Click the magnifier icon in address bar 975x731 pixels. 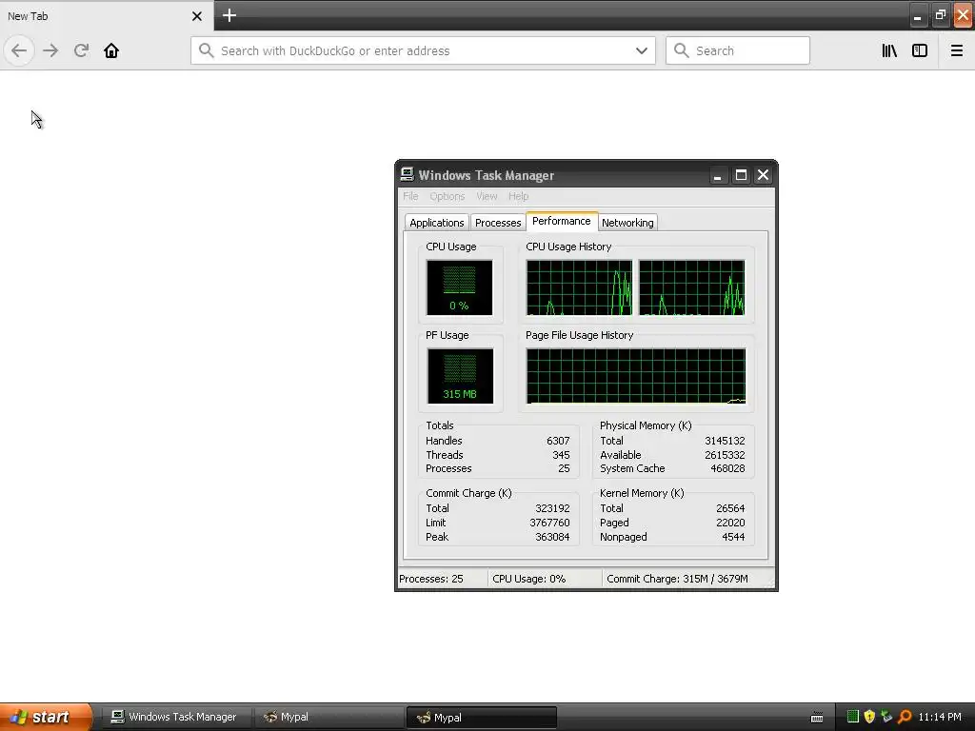tap(206, 51)
